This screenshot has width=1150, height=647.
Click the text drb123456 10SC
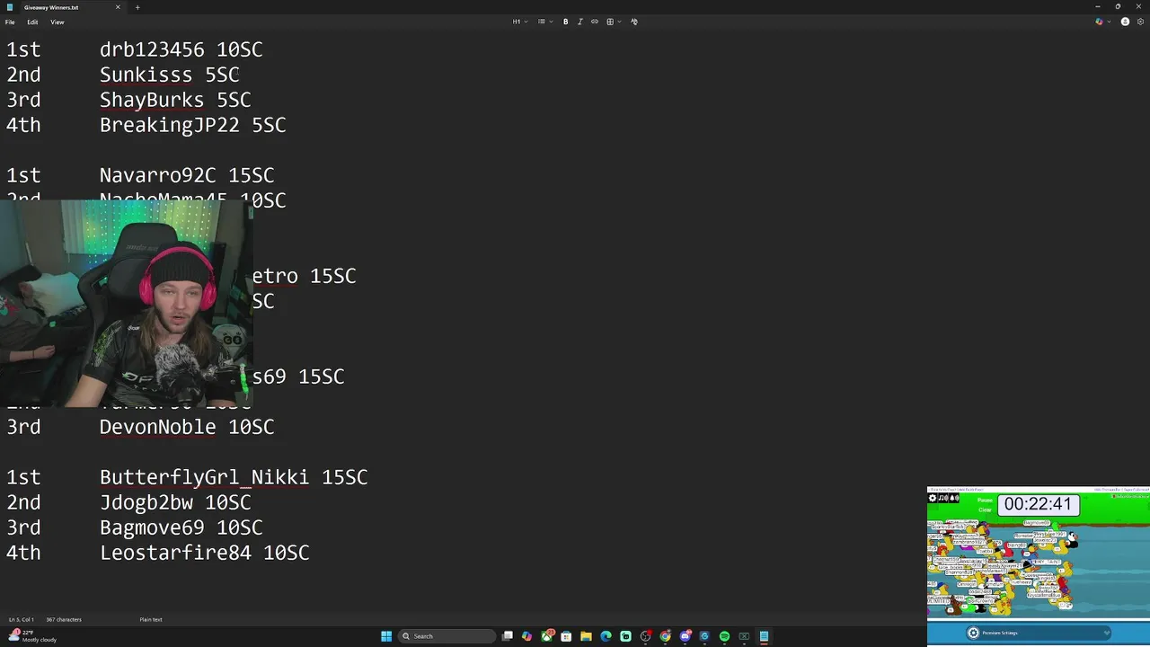coord(181,49)
